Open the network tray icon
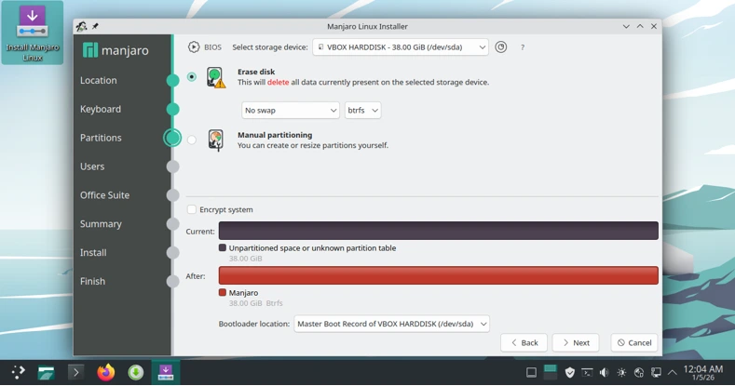This screenshot has width=735, height=386. tap(639, 372)
